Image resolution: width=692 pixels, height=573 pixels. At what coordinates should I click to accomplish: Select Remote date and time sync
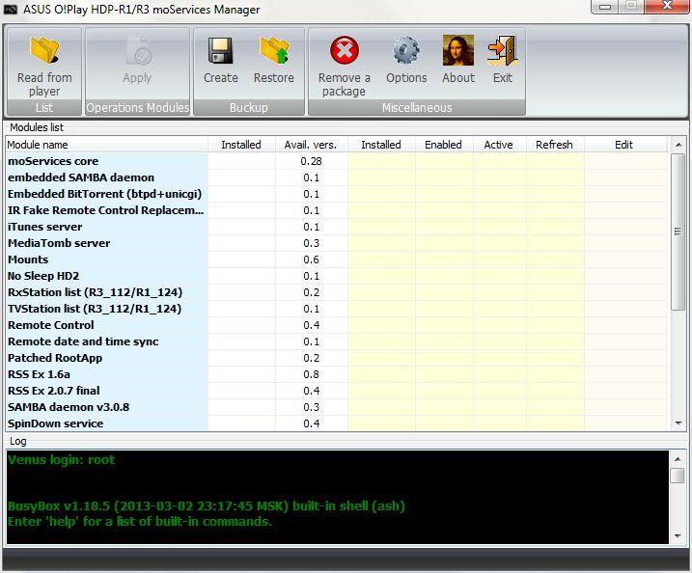(x=336, y=341)
